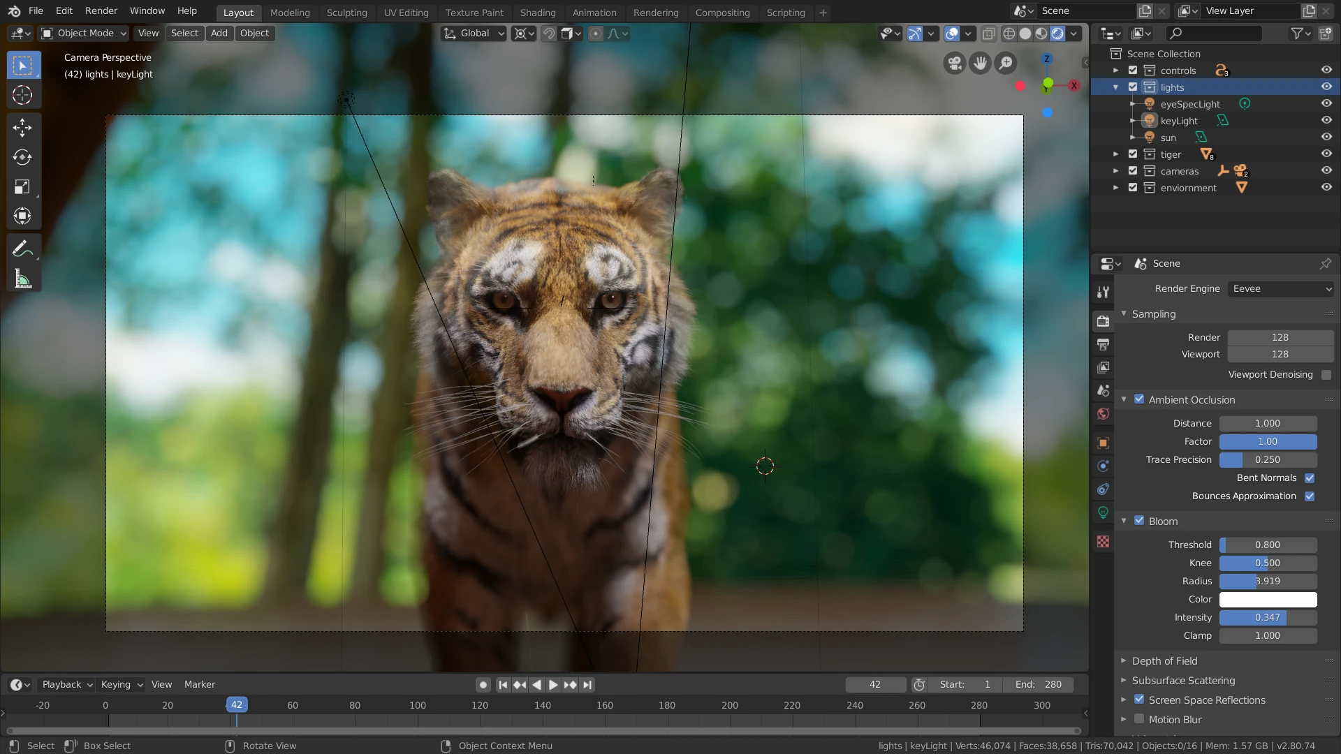Viewport: 1341px width, 754px height.
Task: Open the Shading workspace tab
Action: 536,12
